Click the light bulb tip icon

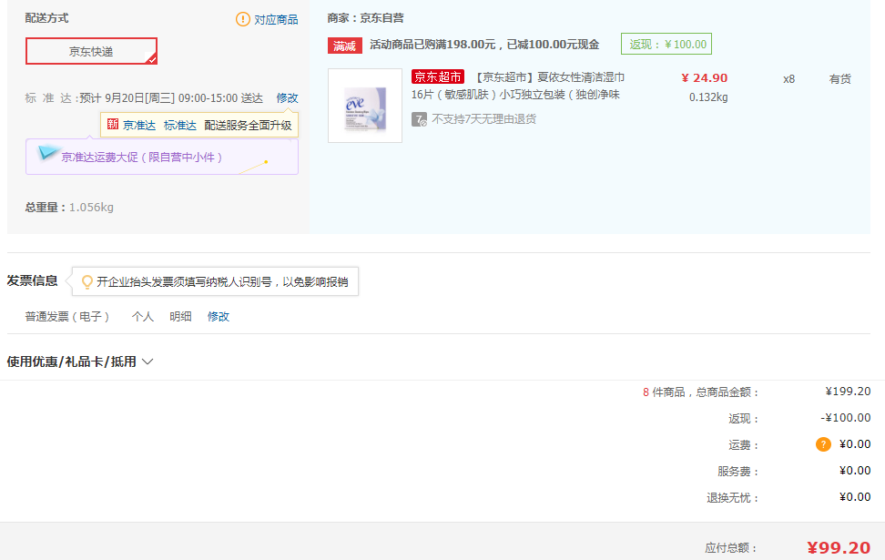click(x=86, y=281)
